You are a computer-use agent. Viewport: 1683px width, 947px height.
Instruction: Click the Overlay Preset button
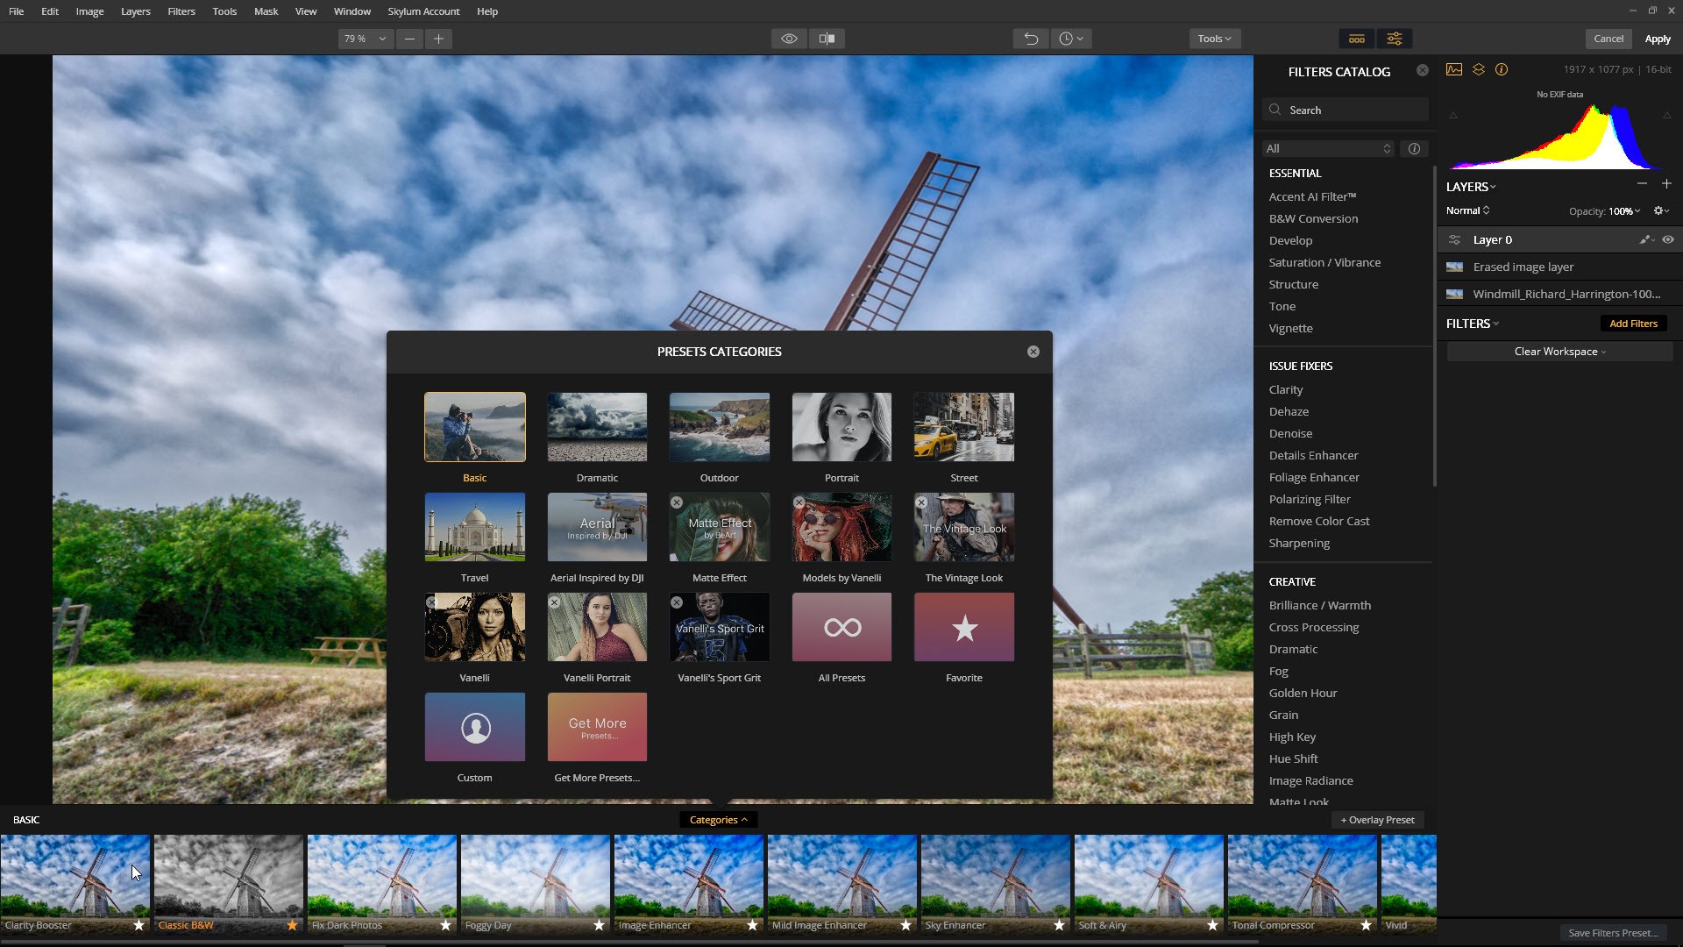pos(1377,820)
